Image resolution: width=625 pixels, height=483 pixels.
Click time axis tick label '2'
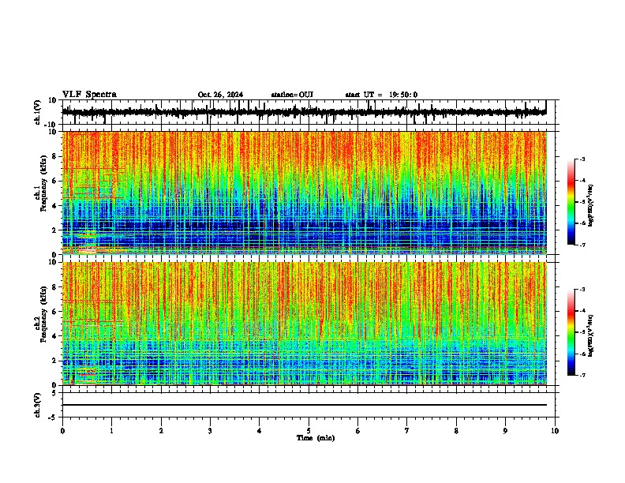tap(161, 431)
